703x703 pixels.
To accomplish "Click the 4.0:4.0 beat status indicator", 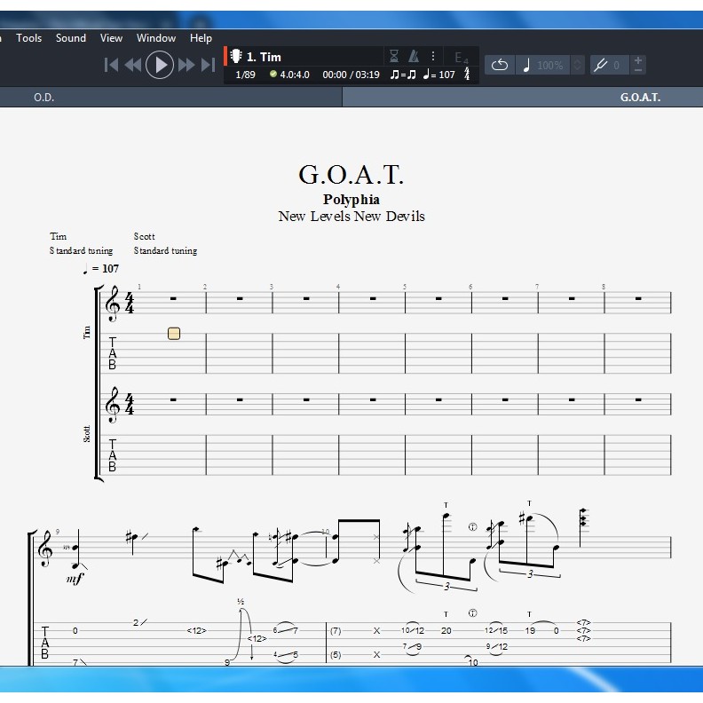I will (289, 75).
